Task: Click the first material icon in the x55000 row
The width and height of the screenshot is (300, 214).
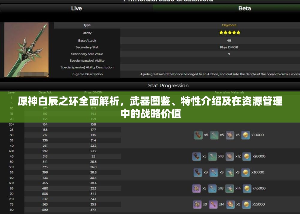Action: (x=197, y=204)
